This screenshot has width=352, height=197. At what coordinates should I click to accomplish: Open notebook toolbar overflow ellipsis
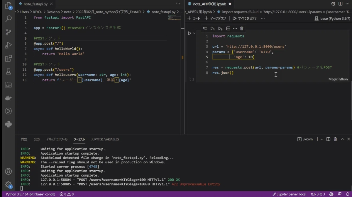263,18
